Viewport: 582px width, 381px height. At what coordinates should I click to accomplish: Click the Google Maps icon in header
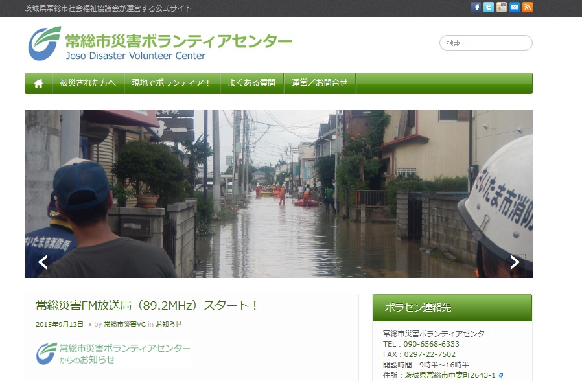(502, 7)
